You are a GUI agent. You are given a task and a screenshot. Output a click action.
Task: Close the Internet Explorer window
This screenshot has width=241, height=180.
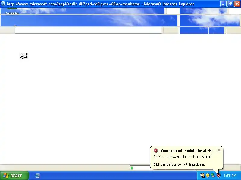237,4
